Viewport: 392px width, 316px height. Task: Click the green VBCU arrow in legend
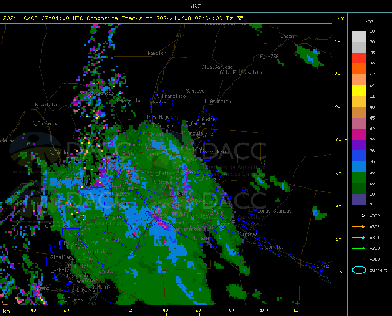pos(359,248)
